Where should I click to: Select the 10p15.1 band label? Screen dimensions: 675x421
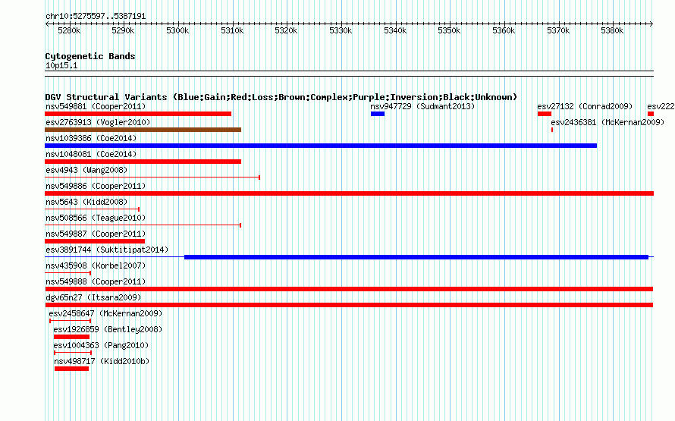61,65
